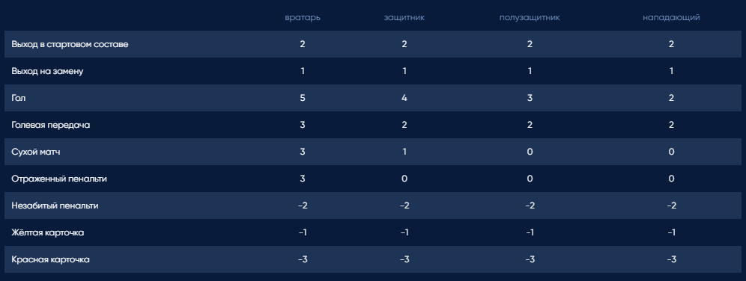Select the полузащитник column header
The width and height of the screenshot is (746, 281).
(x=530, y=18)
